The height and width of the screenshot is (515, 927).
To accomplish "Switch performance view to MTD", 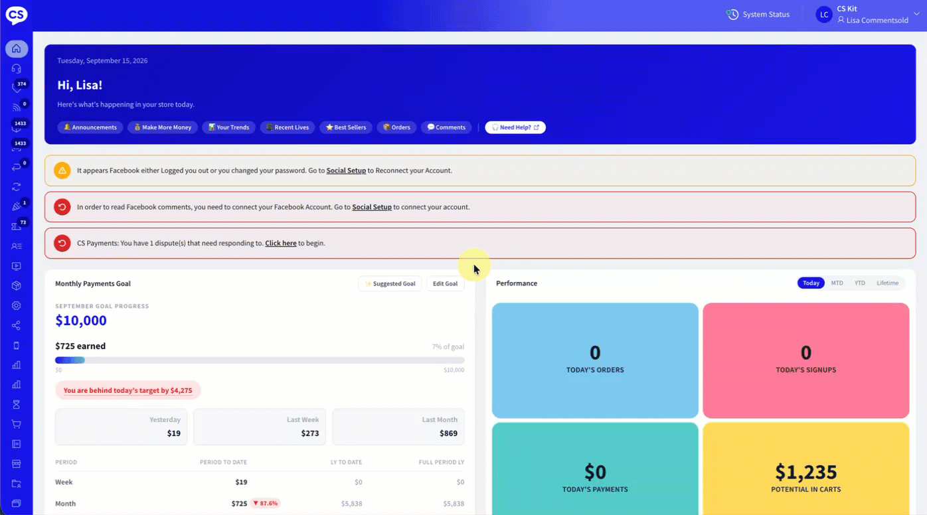I will pos(837,283).
